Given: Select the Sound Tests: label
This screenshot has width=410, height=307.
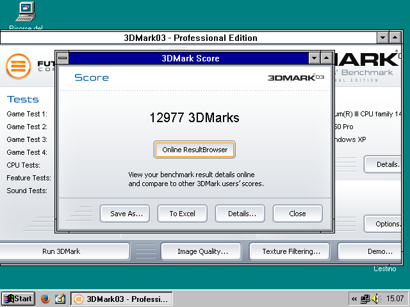Looking at the screenshot, I should (x=27, y=191).
